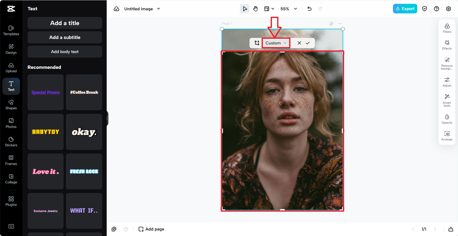458x236 pixels.
Task: Redo the last action
Action: (x=320, y=9)
